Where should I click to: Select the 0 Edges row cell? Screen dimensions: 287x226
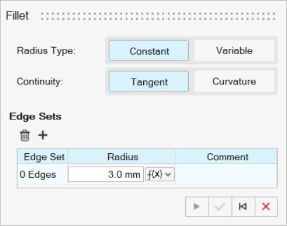tap(43, 174)
